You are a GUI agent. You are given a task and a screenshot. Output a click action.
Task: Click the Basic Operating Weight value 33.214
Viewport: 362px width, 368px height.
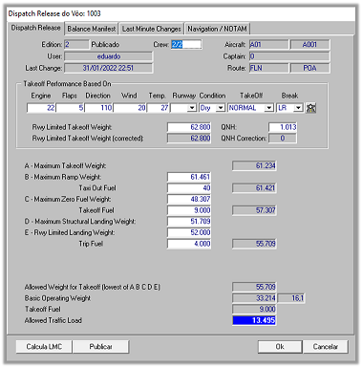coord(254,298)
